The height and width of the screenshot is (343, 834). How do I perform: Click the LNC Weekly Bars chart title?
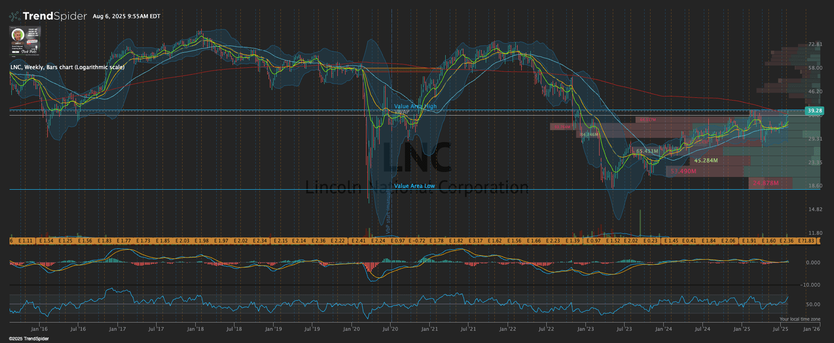[x=67, y=67]
